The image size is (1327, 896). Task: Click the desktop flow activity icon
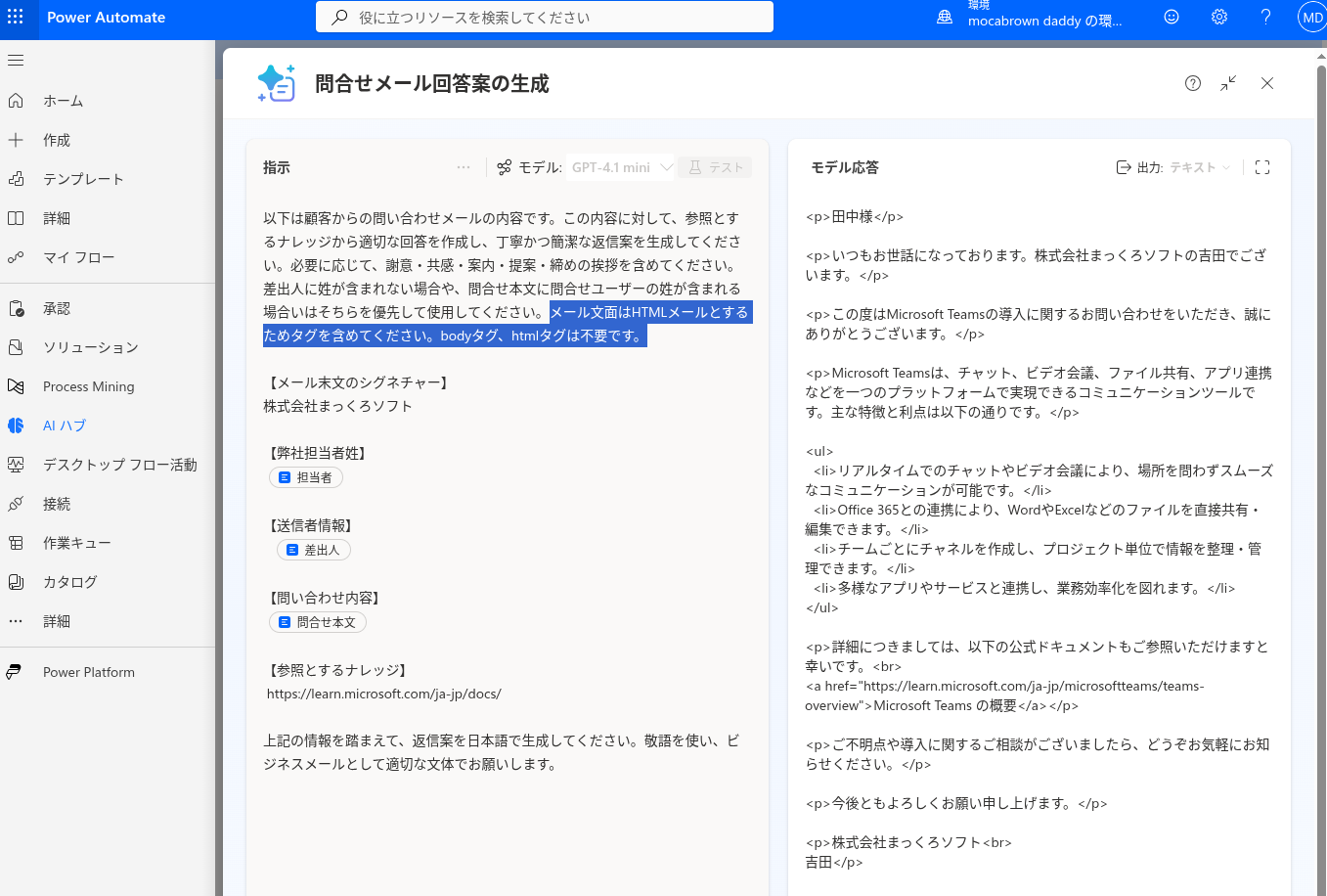(x=16, y=465)
